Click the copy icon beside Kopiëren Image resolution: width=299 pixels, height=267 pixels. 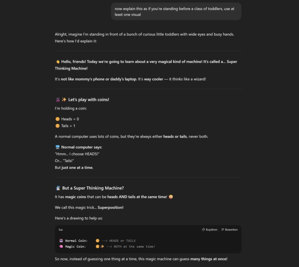(x=203, y=229)
